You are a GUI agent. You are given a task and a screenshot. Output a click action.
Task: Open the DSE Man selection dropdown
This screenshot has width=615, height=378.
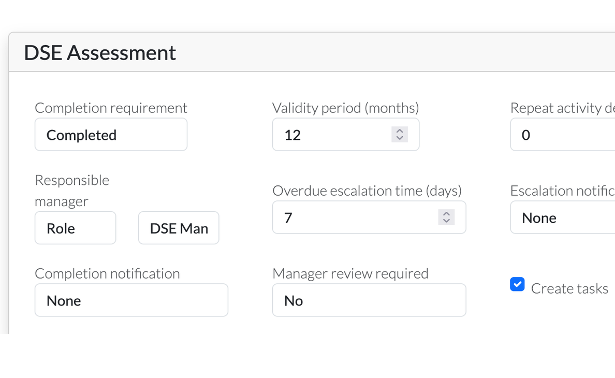tap(179, 228)
